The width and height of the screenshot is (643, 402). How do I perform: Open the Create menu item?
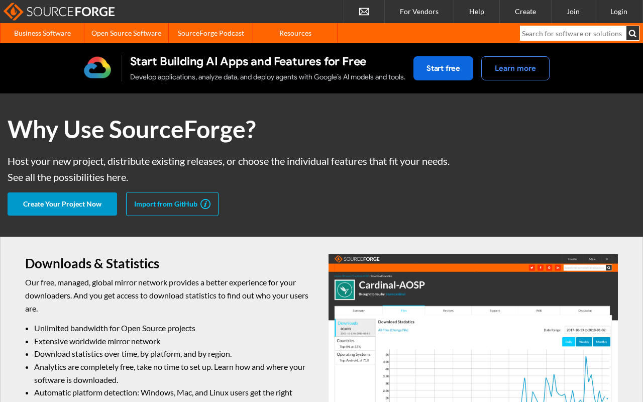coord(525,12)
